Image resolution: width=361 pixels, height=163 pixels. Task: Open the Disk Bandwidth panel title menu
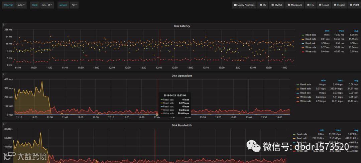pyautogui.click(x=182, y=125)
